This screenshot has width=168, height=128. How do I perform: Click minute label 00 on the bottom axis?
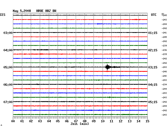pyautogui.click(x=13, y=121)
